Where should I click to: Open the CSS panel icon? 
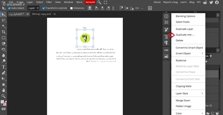pos(166,50)
